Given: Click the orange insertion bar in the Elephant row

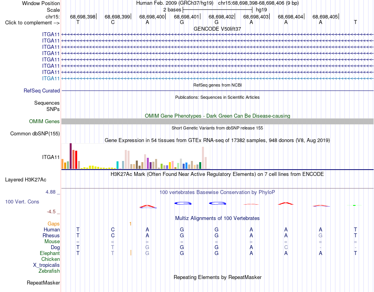Looking at the screenshot, I should 131,253.
